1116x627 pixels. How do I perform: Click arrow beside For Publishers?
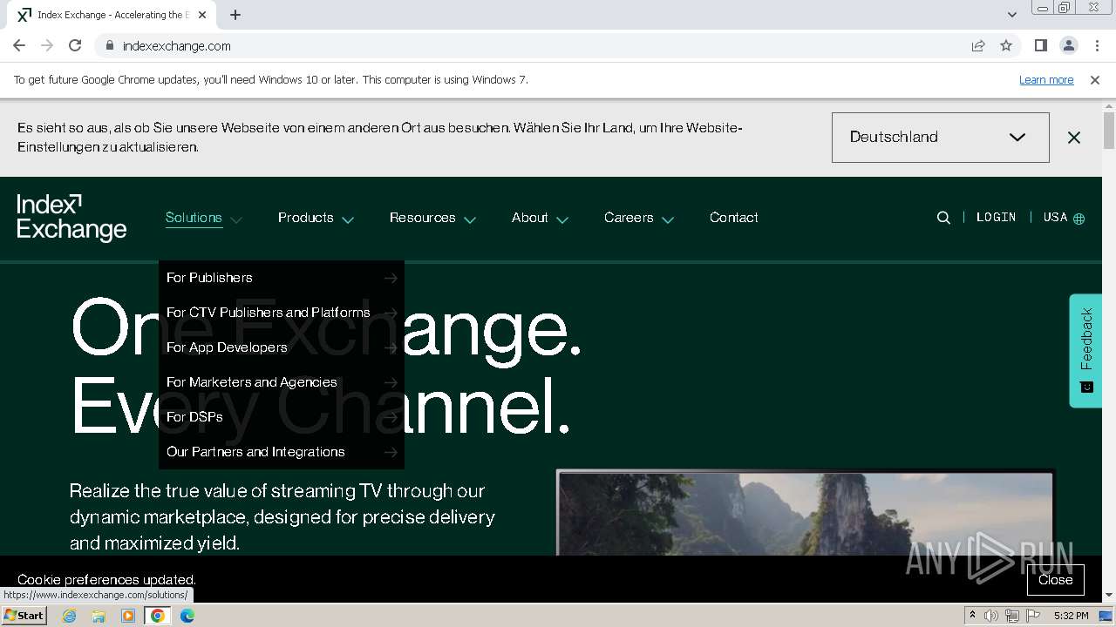(391, 278)
